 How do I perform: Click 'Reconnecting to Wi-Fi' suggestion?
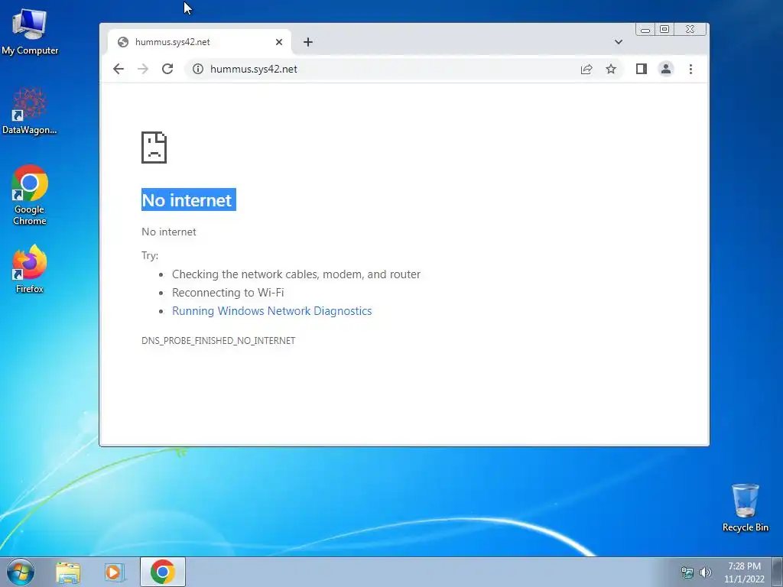(x=228, y=293)
